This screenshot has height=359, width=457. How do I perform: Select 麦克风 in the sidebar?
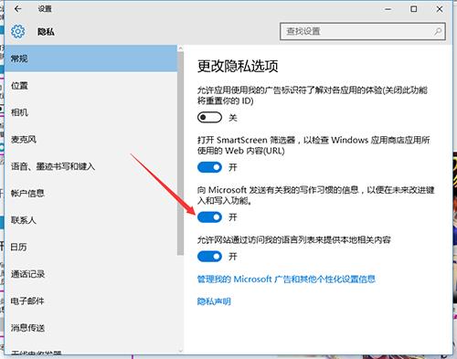(x=90, y=140)
